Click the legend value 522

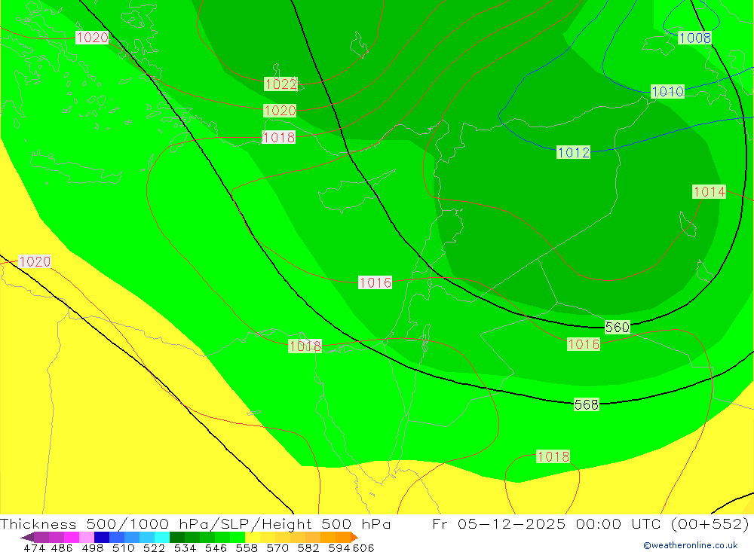tap(154, 547)
